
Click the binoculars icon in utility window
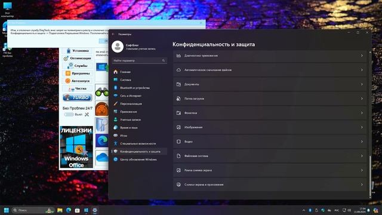[x=102, y=93]
